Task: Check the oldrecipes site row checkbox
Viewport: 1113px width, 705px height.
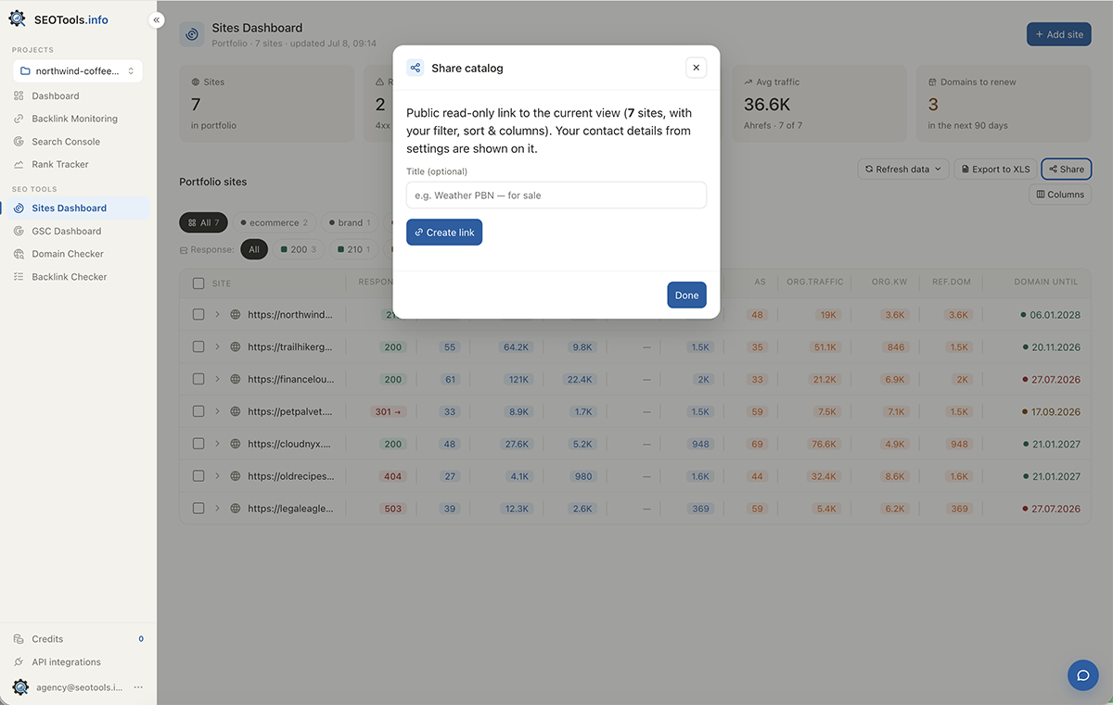Action: [x=198, y=476]
